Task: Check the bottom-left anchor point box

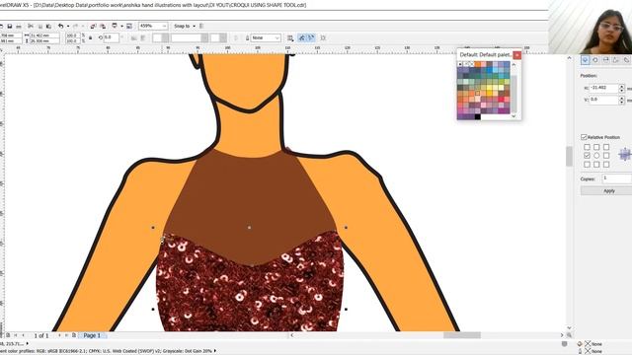Action: (x=587, y=165)
